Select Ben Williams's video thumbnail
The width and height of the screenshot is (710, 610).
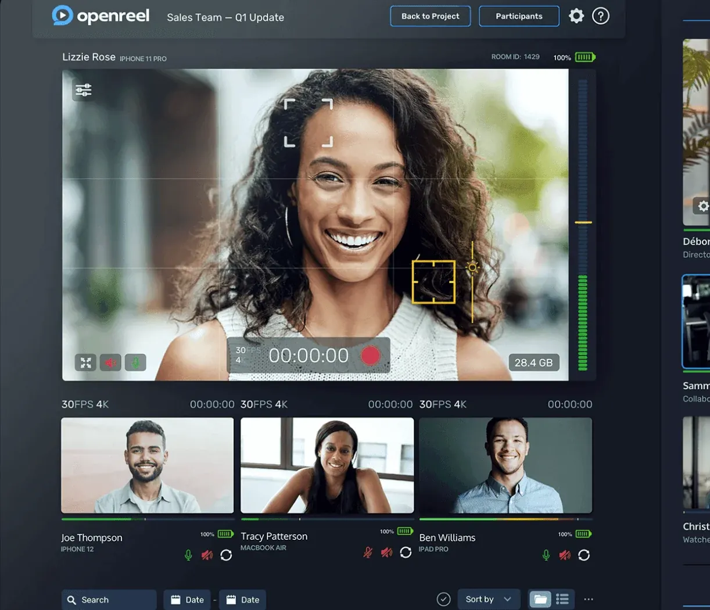(505, 465)
